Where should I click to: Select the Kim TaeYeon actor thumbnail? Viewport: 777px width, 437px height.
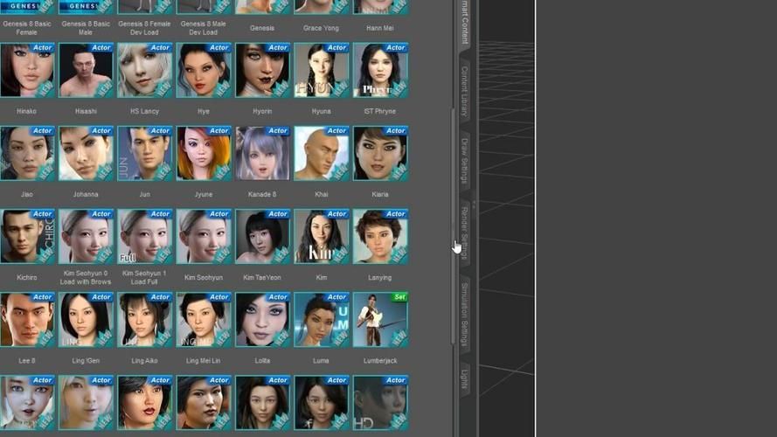(262, 236)
